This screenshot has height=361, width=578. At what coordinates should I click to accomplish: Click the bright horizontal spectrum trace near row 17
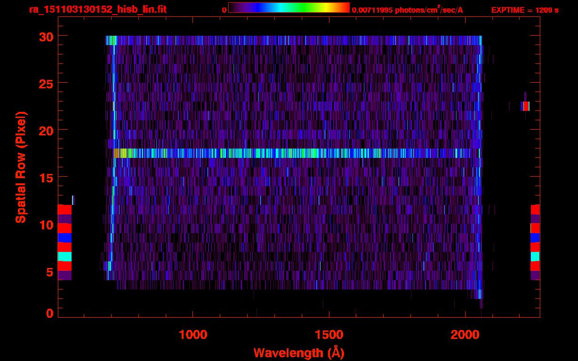(297, 153)
